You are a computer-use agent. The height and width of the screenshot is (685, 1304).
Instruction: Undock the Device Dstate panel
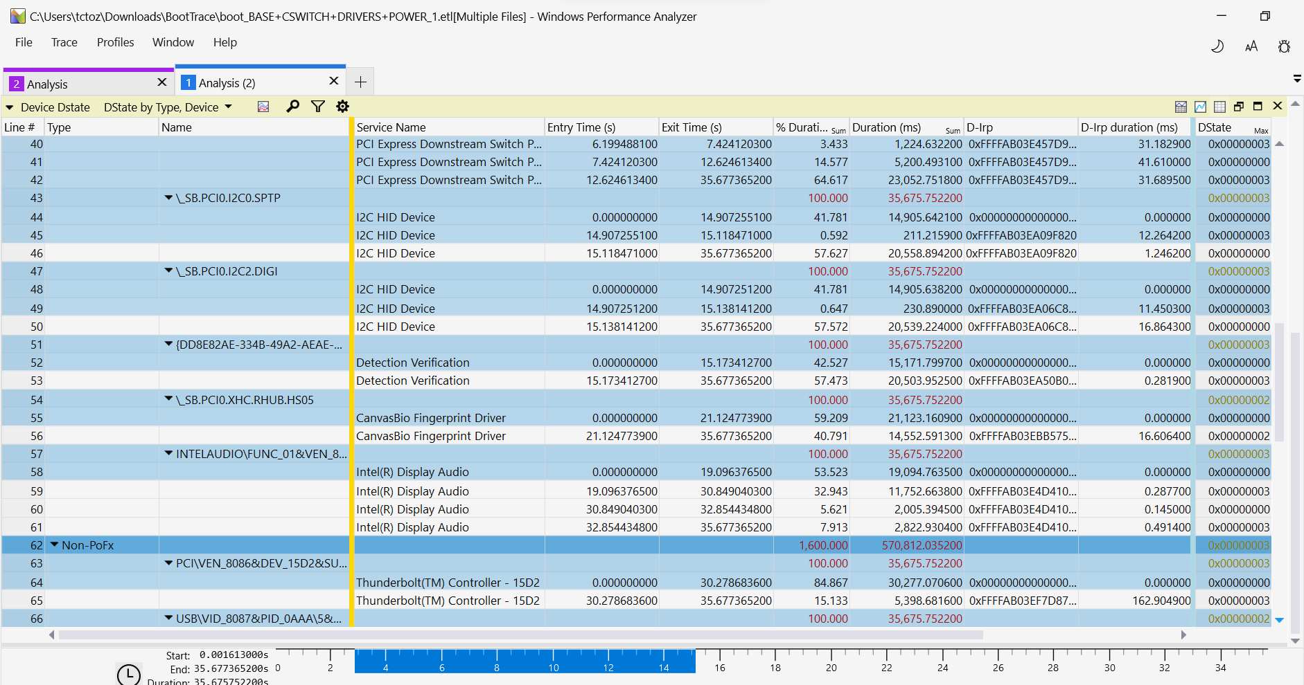pos(1239,107)
